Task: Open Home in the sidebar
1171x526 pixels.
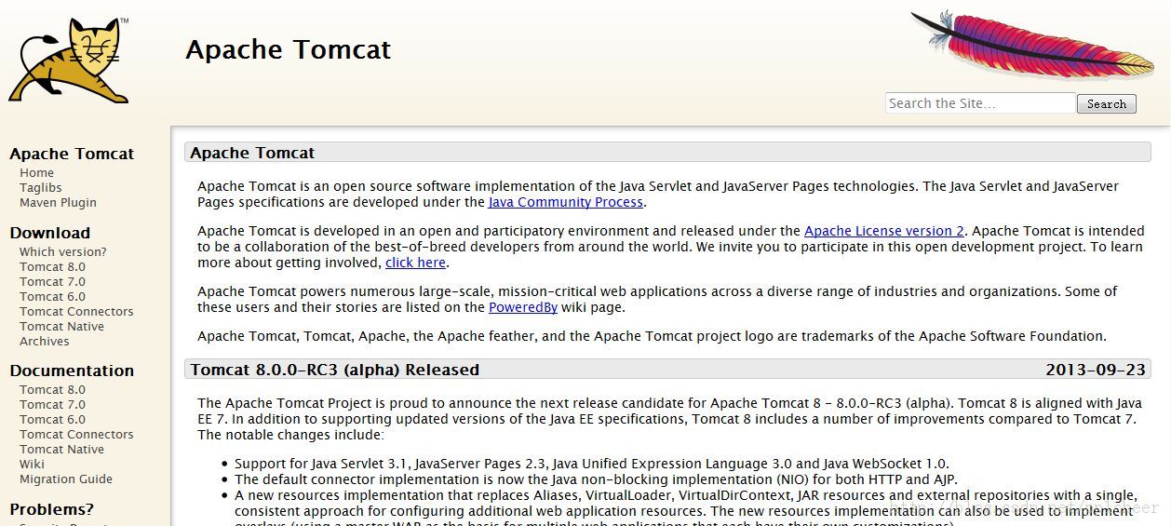Action: click(36, 173)
